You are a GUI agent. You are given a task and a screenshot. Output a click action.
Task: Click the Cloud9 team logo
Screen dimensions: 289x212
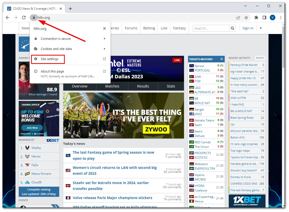(27, 182)
